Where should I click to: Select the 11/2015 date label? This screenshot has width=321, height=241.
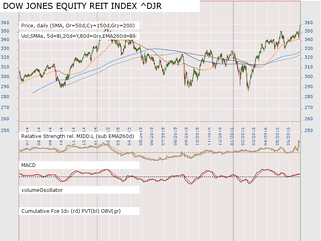(x=210, y=136)
